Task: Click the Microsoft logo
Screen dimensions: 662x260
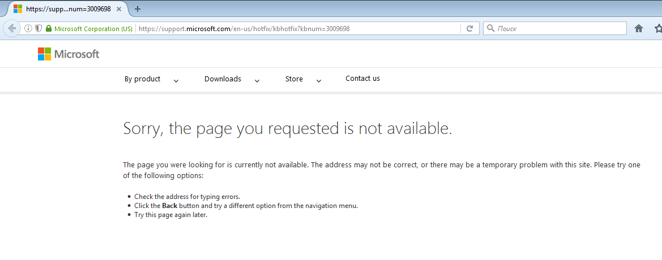Action: click(69, 54)
